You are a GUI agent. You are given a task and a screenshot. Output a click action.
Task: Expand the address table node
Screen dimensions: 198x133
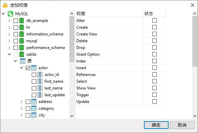(x=22, y=102)
